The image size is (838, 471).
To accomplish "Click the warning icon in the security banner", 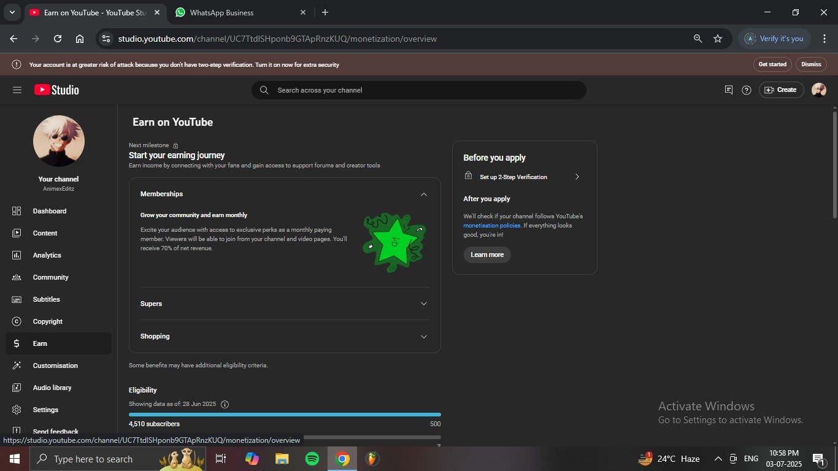I will (x=17, y=64).
